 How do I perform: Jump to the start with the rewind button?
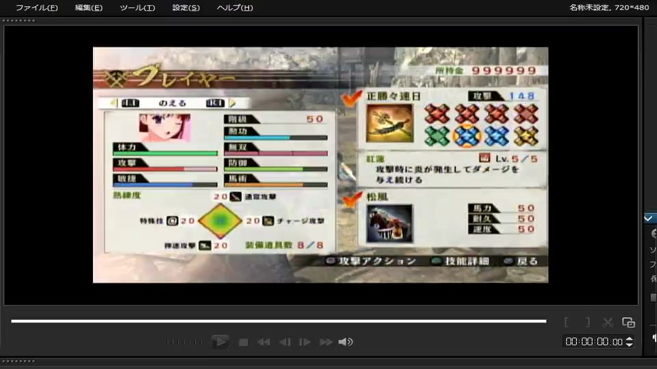point(263,342)
